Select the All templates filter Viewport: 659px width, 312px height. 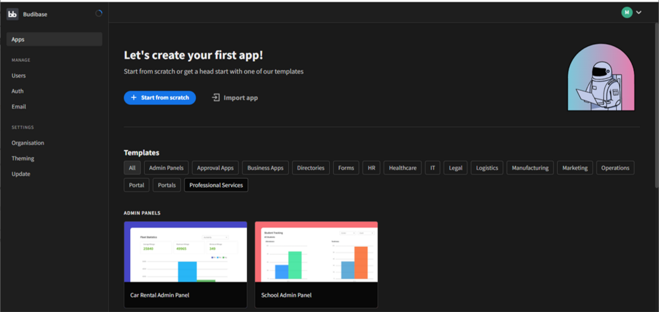click(132, 168)
